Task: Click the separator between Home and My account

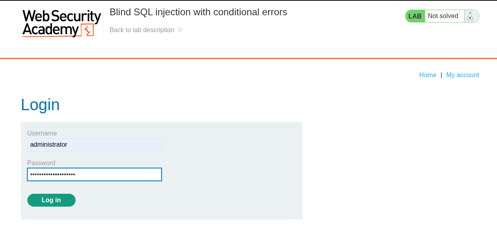Action: [x=441, y=75]
